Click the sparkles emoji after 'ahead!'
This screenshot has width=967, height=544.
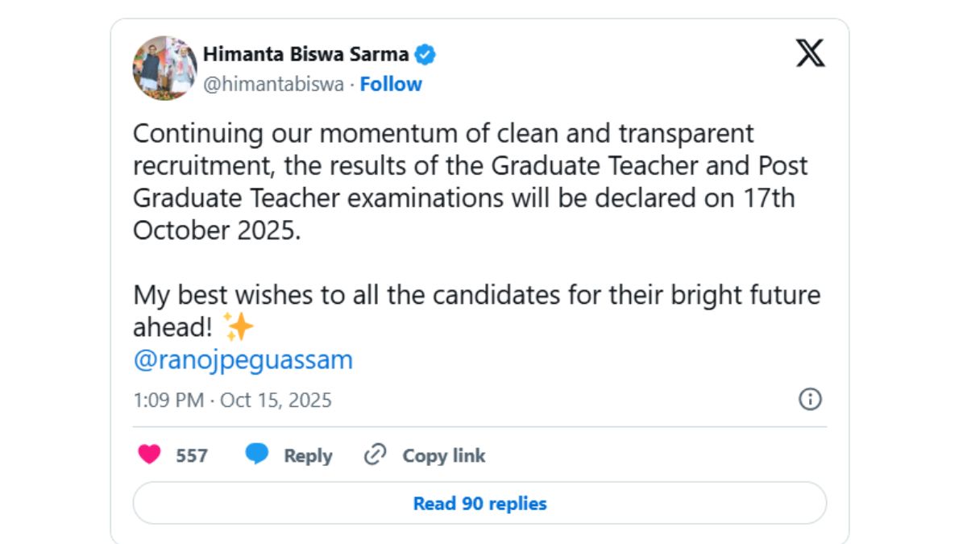pos(238,328)
